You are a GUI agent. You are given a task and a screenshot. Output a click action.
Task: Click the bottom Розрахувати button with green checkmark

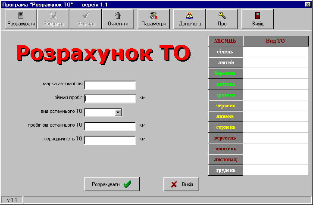(112, 184)
